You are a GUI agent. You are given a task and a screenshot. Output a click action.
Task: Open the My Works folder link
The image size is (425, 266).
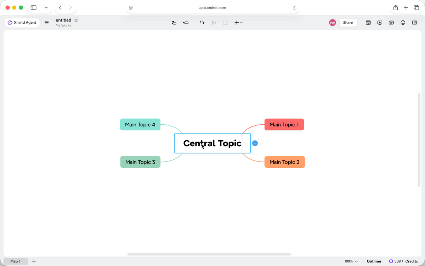pyautogui.click(x=63, y=25)
